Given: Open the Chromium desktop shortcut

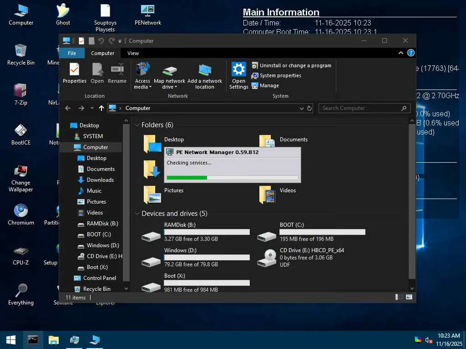Looking at the screenshot, I should 21,214.
